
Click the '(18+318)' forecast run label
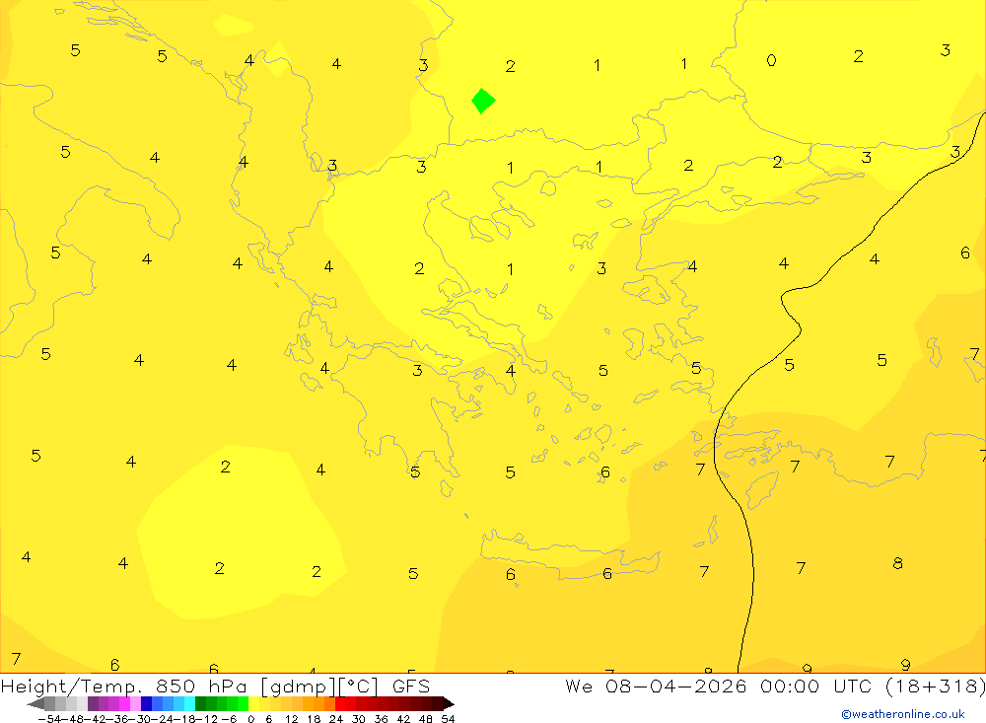[x=936, y=686]
